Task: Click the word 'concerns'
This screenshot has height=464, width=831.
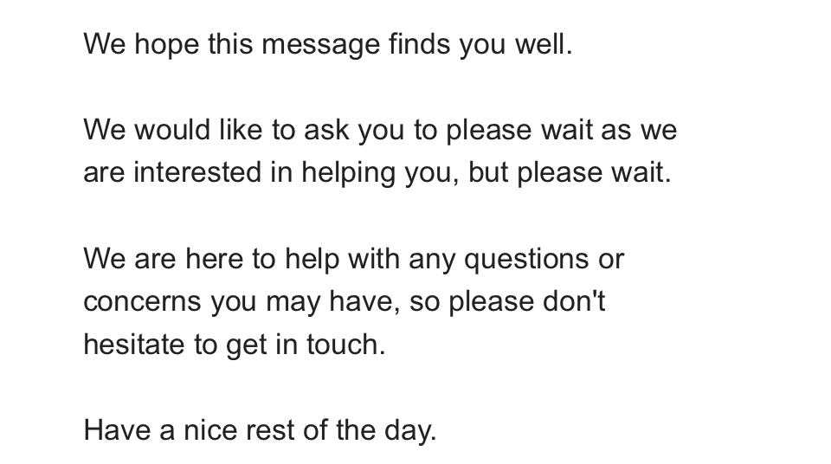Action: tap(142, 302)
